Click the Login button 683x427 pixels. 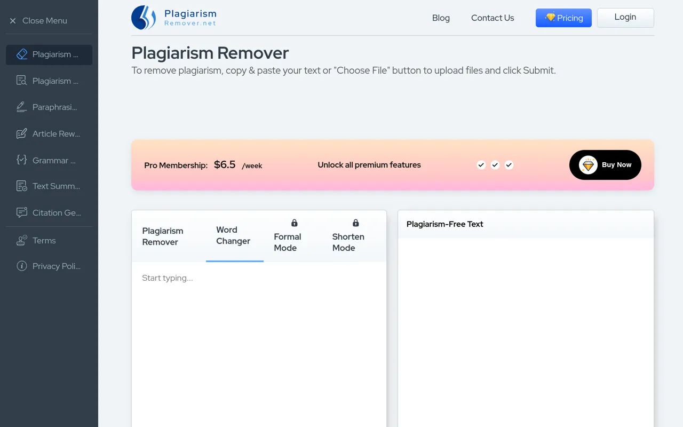point(625,18)
